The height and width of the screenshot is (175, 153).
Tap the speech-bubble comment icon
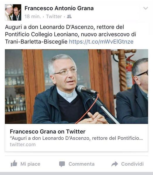point(62,164)
